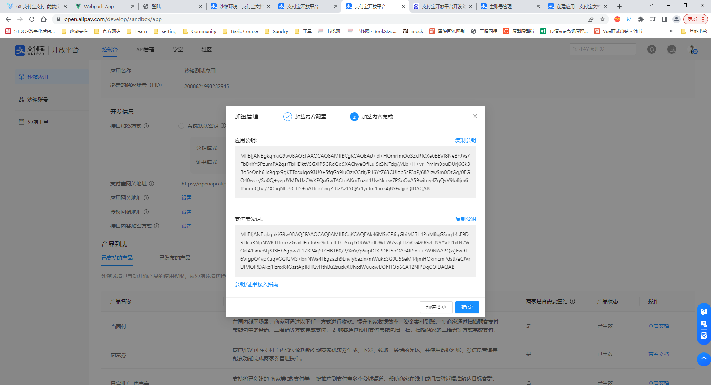Open the chat support floating icon
This screenshot has height=385, width=711.
704,324
